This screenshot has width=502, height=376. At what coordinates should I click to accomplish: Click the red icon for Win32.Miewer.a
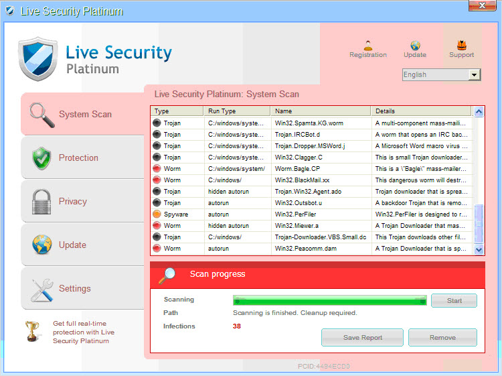click(157, 225)
